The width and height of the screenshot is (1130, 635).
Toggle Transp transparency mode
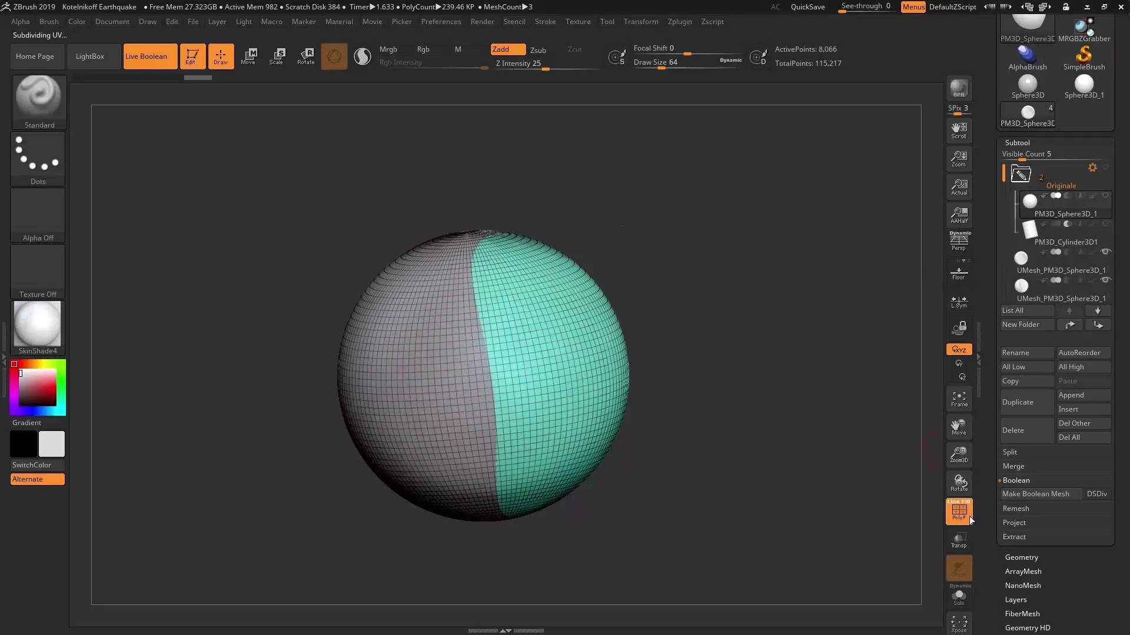coord(959,540)
